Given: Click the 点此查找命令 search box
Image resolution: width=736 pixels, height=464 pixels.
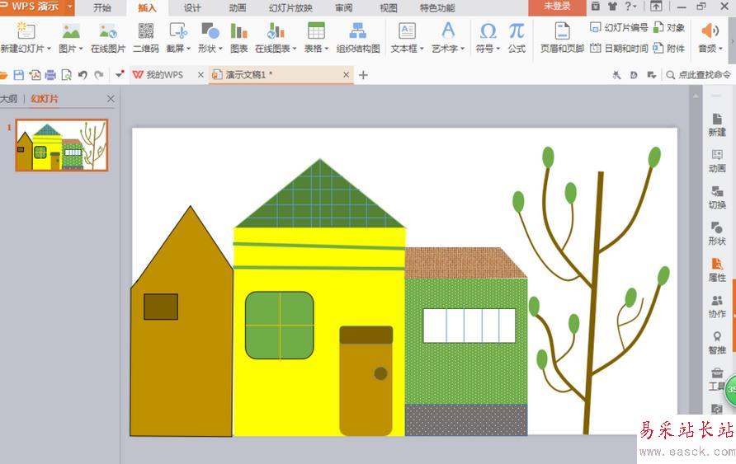Looking at the screenshot, I should [700, 75].
